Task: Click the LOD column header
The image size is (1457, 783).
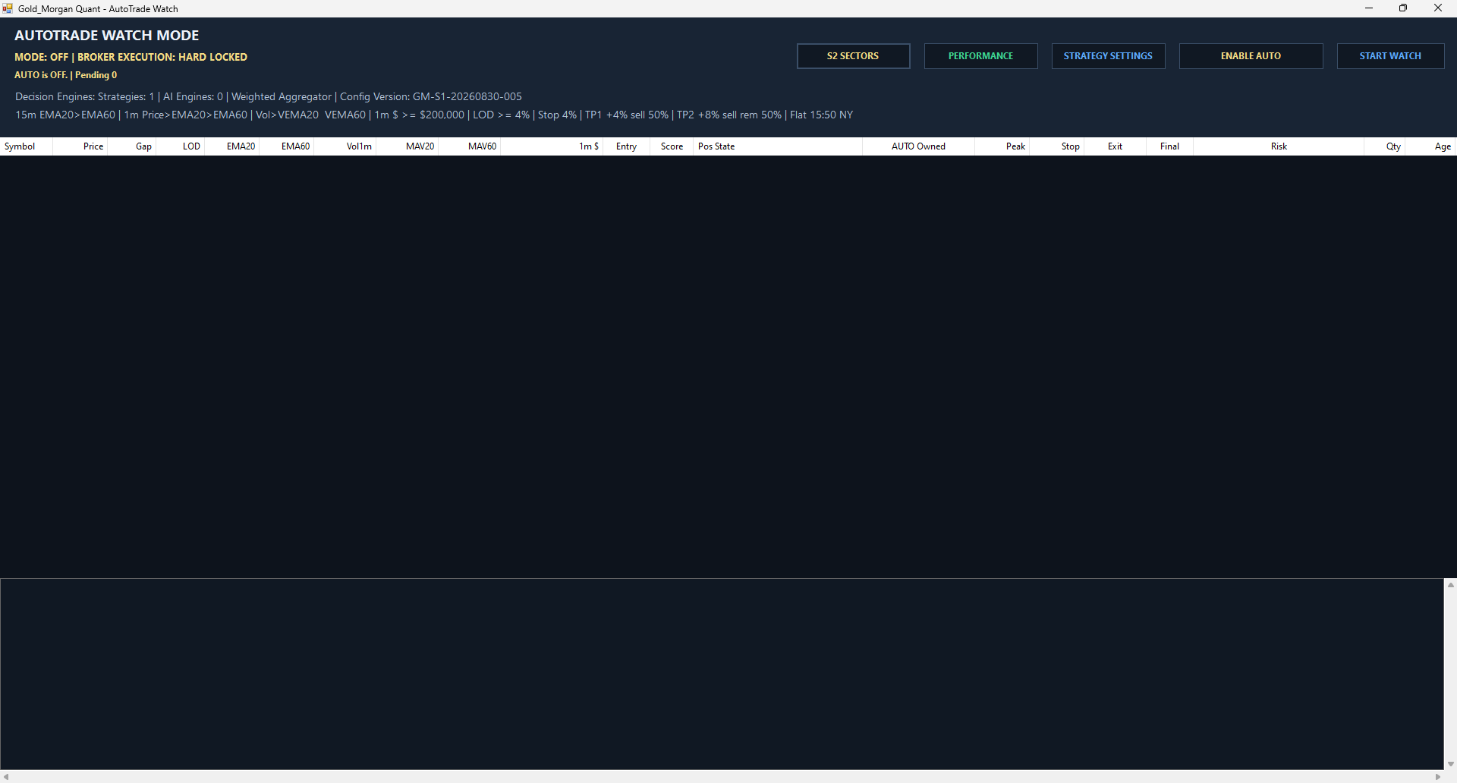Action: [x=181, y=146]
